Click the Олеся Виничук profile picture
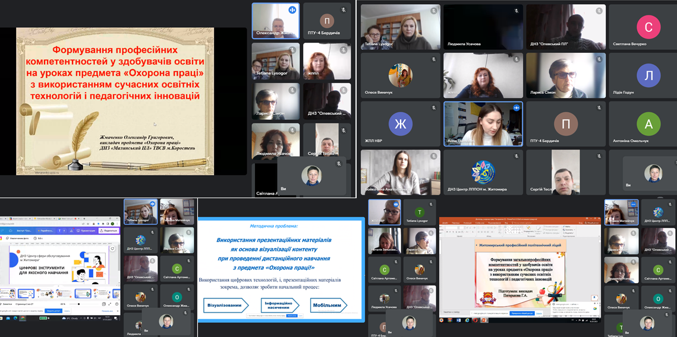 click(x=400, y=76)
